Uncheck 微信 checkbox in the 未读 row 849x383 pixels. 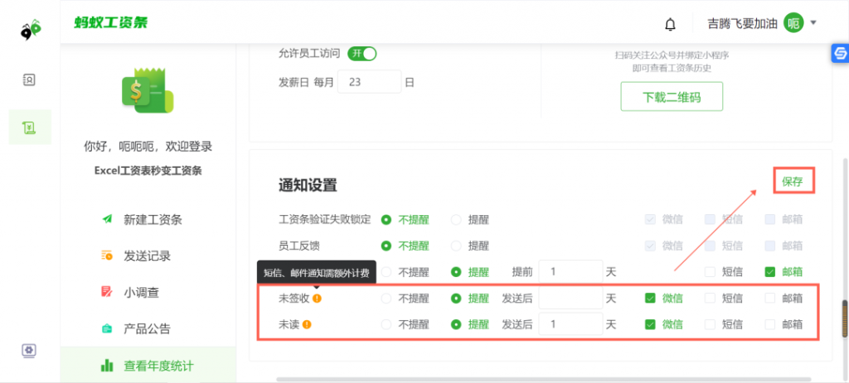(x=650, y=325)
